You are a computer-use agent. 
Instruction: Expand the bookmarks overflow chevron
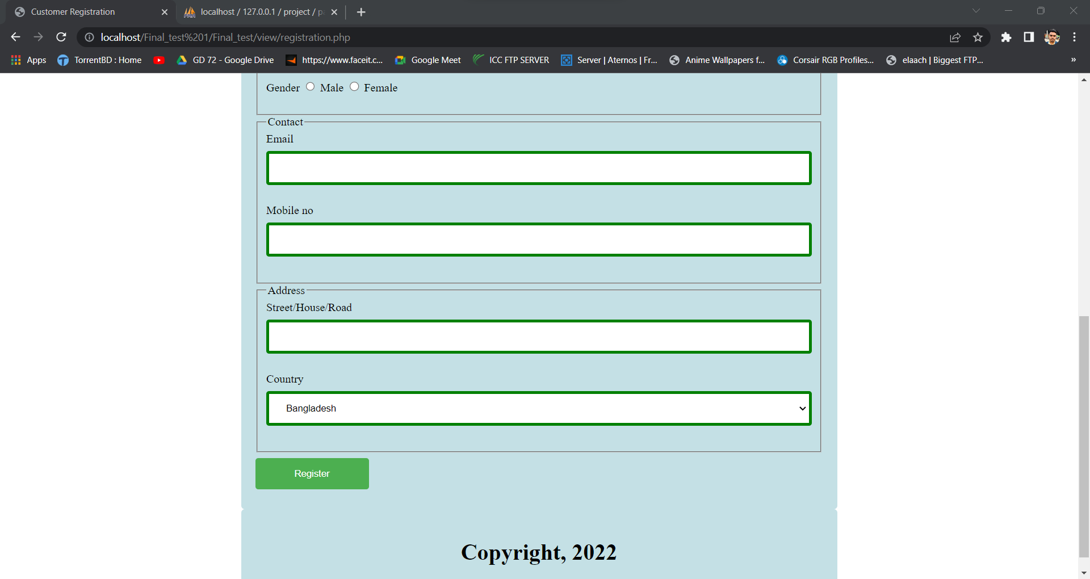tap(1074, 60)
